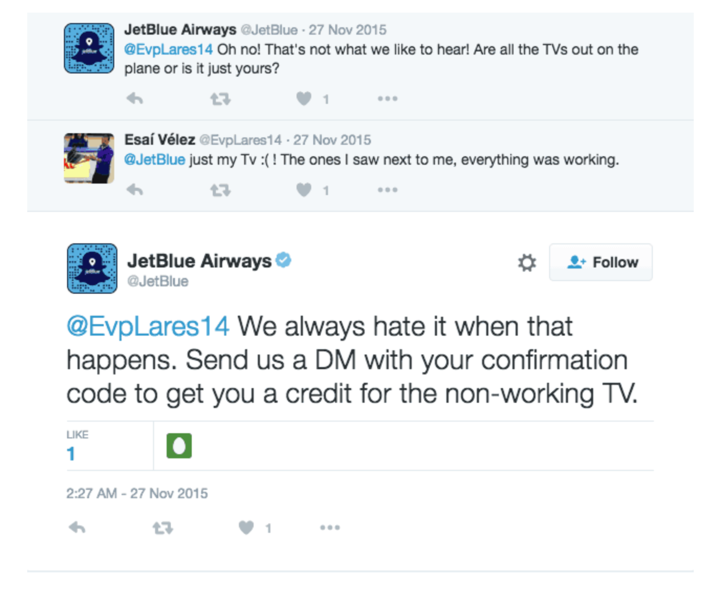This screenshot has width=722, height=601.
Task: Open Esaí Vélez's profile photo
Action: coord(89,158)
